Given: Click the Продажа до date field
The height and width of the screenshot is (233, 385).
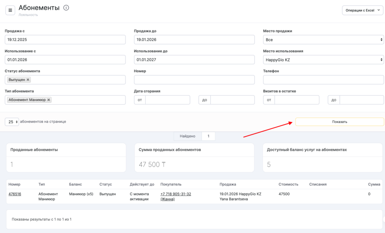Looking at the screenshot, I should 194,39.
